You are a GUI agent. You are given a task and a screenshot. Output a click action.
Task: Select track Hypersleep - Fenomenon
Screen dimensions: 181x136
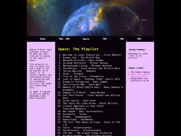click(x=78, y=120)
